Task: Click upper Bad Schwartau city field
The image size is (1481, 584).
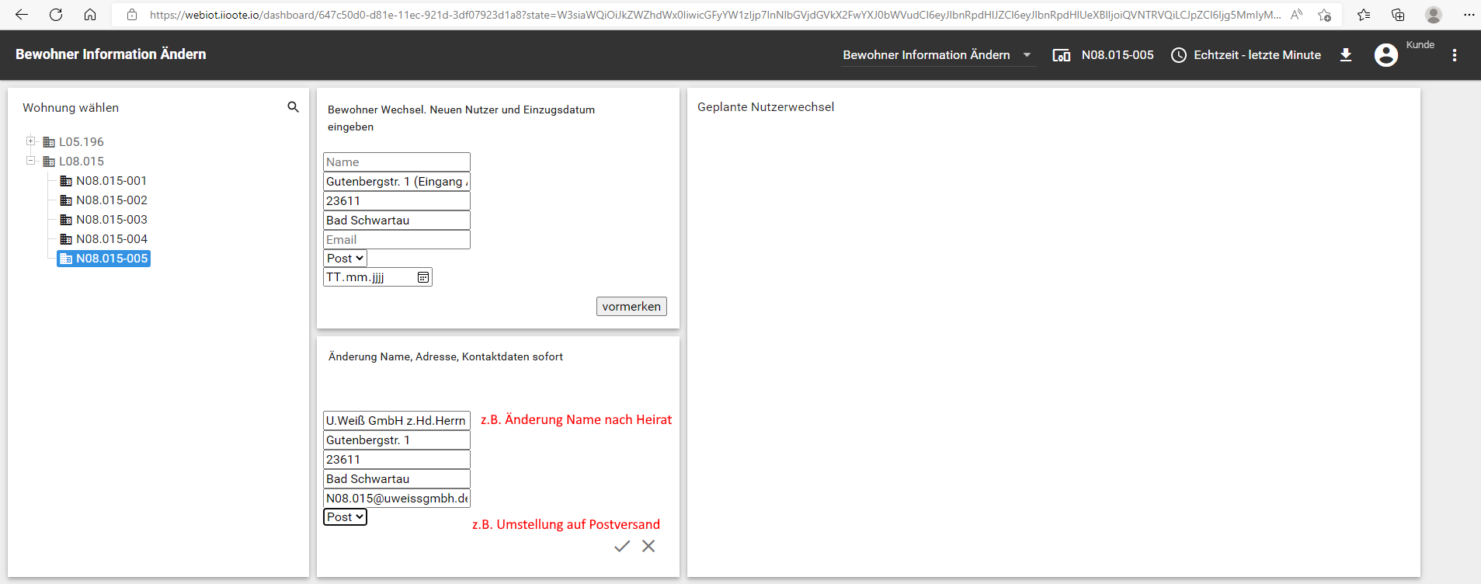Action: click(397, 221)
